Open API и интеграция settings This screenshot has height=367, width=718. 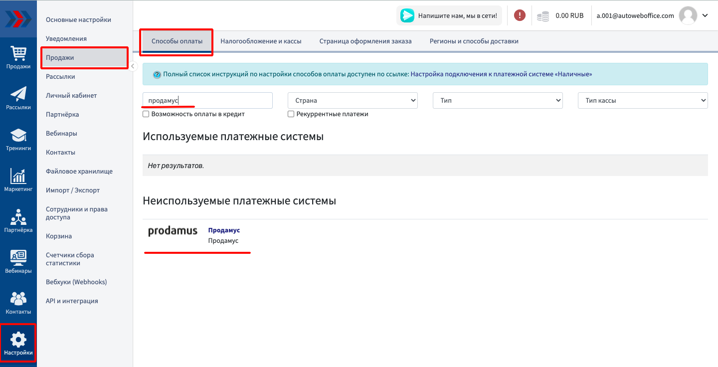[x=72, y=301]
